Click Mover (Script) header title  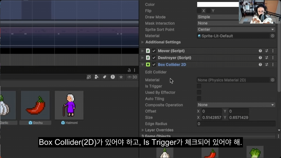click(x=171, y=51)
